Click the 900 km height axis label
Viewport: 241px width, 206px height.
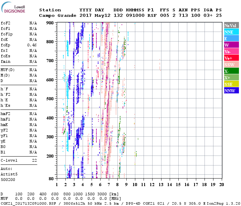[50, 23]
